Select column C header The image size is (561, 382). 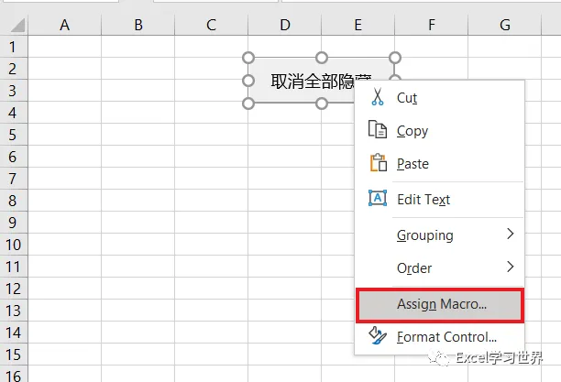click(211, 26)
